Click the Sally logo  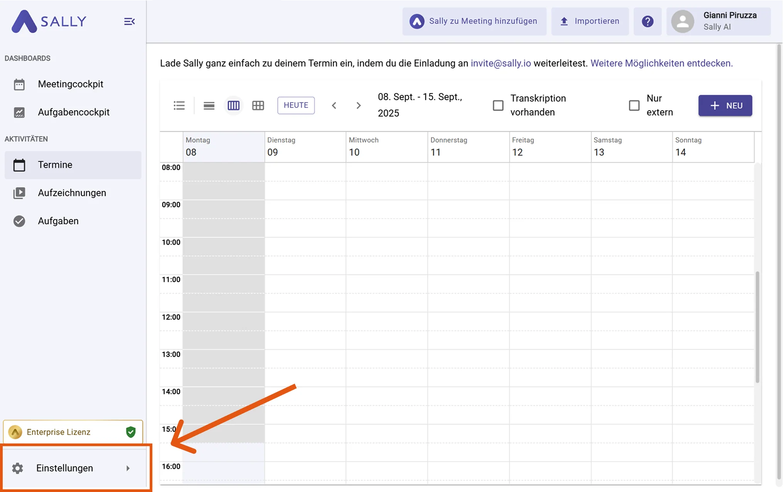[x=49, y=21]
